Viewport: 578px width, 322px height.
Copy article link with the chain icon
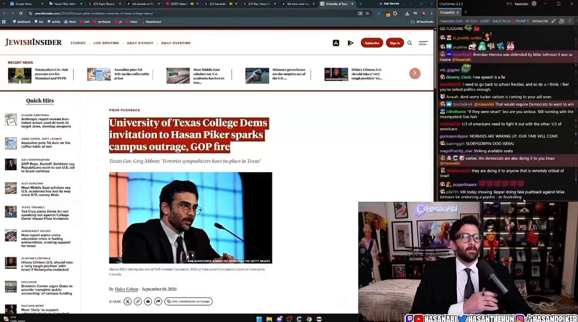(x=138, y=301)
